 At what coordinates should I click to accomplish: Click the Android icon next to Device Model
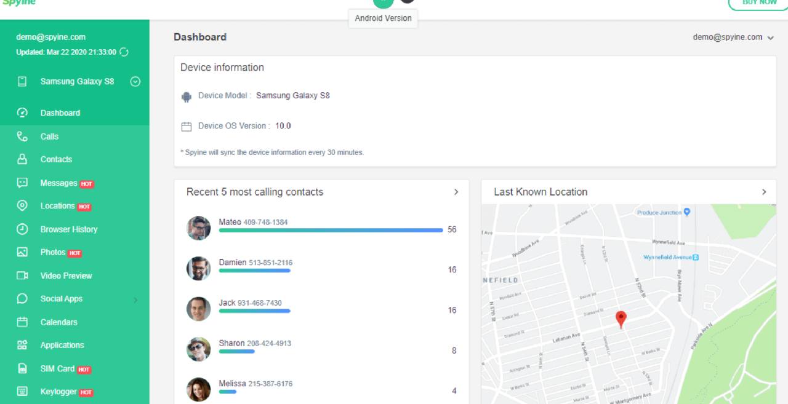[187, 97]
